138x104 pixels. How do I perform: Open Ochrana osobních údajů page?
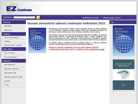tap(13, 77)
